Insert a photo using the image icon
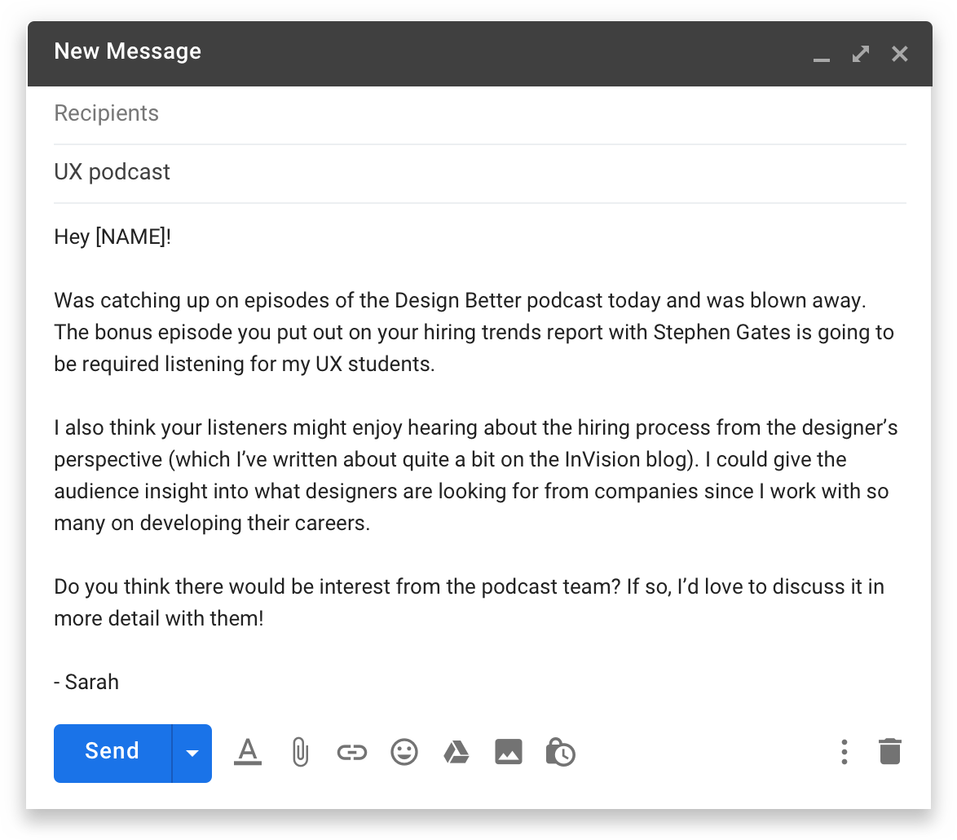 click(509, 752)
